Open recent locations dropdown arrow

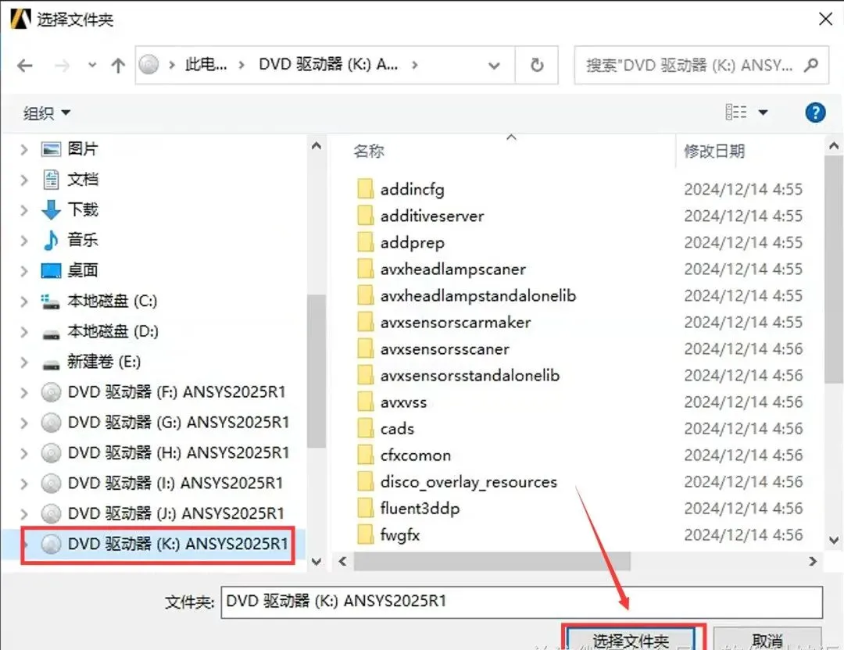click(x=92, y=65)
